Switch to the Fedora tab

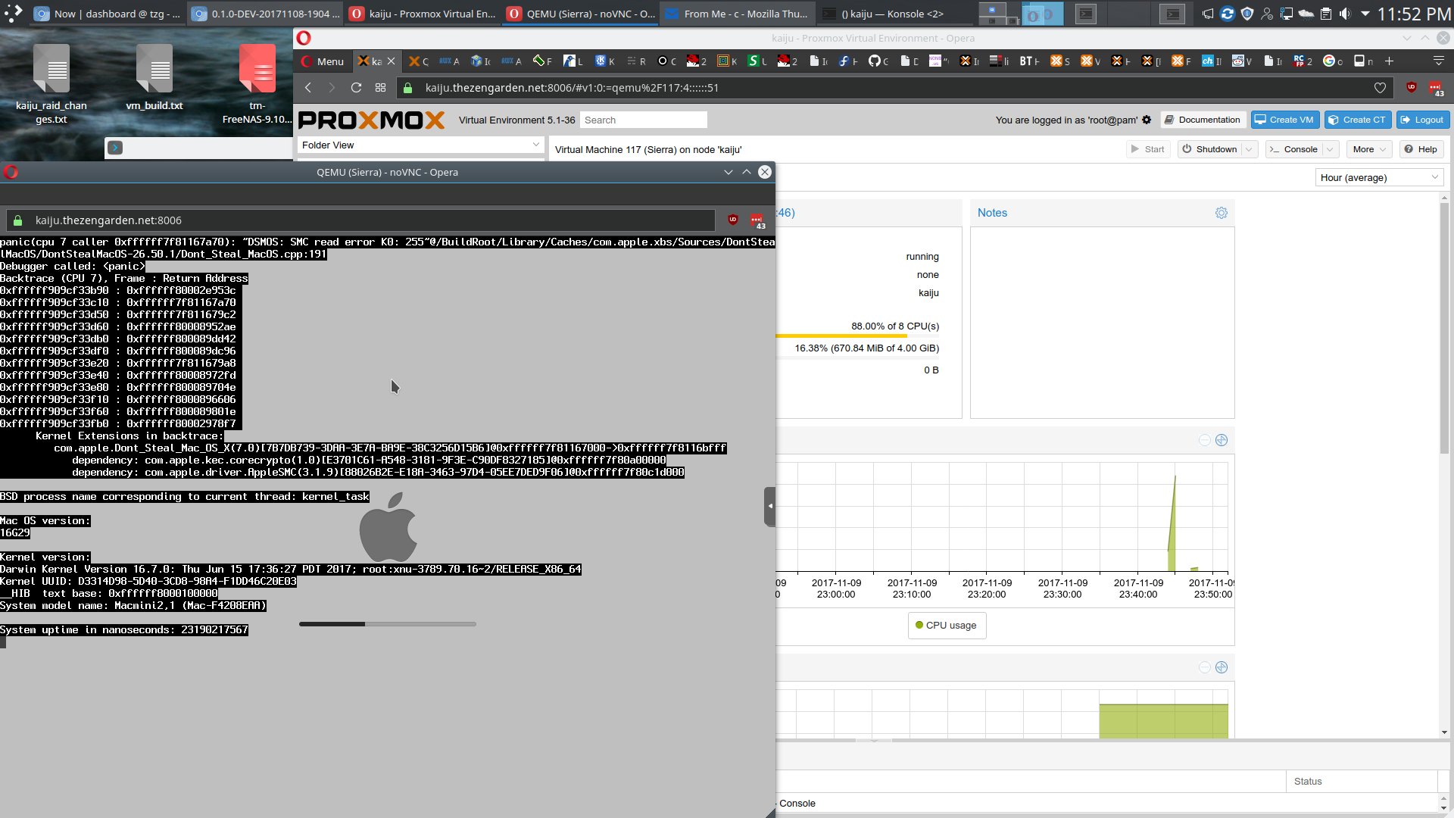click(x=848, y=61)
